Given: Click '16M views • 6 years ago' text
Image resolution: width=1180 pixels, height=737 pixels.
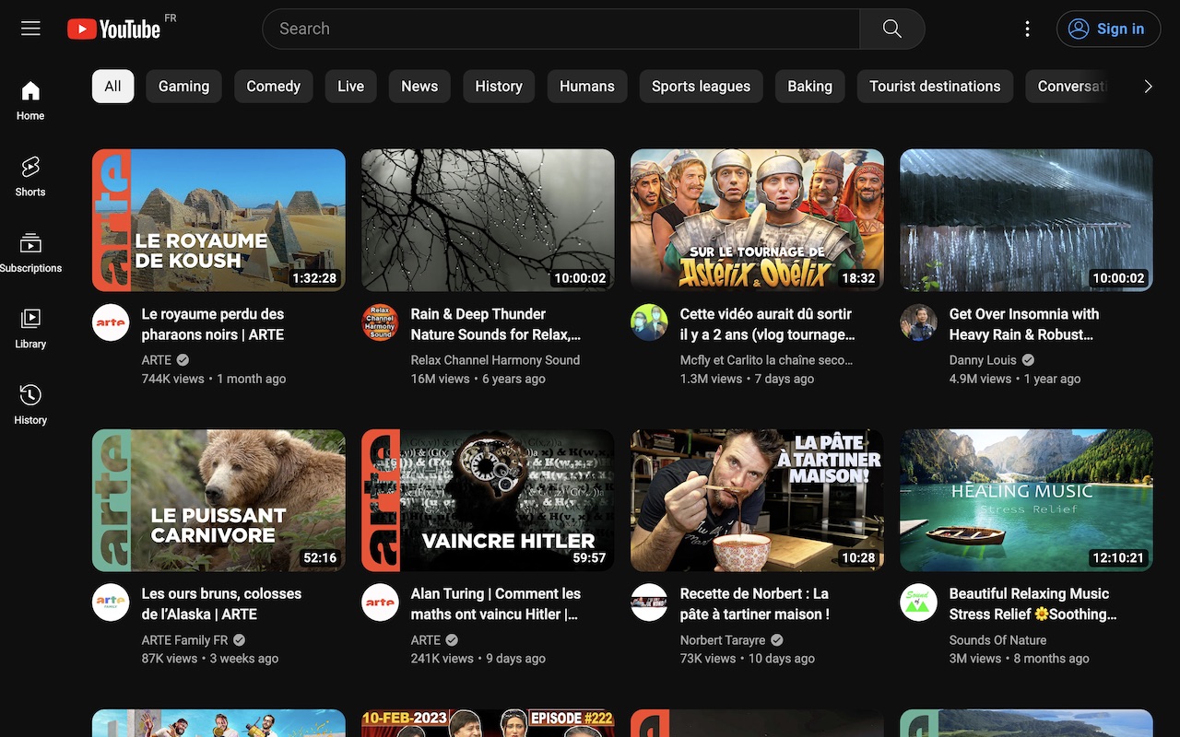Looking at the screenshot, I should point(478,379).
